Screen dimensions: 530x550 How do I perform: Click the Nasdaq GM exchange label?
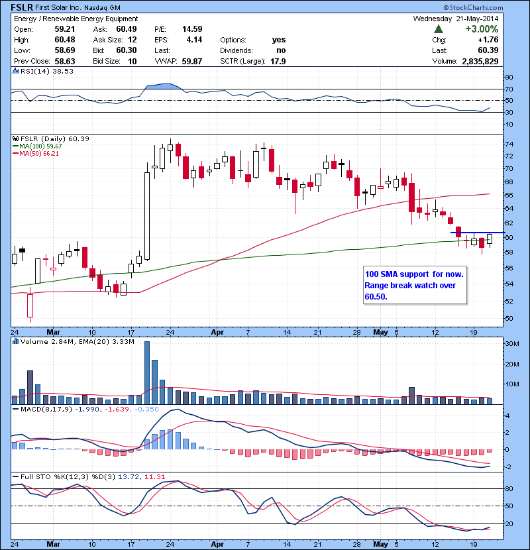[x=103, y=8]
